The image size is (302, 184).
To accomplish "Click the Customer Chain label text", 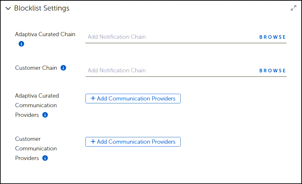I will 36,68.
